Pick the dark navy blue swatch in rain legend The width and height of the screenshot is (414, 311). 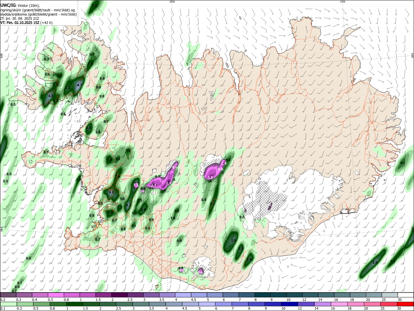(x=289, y=304)
